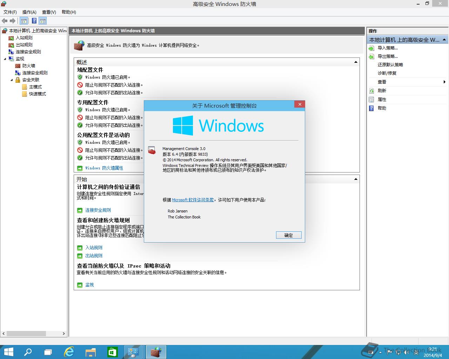Click 刷新 in actions pane
This screenshot has width=449, height=359.
pos(382,91)
